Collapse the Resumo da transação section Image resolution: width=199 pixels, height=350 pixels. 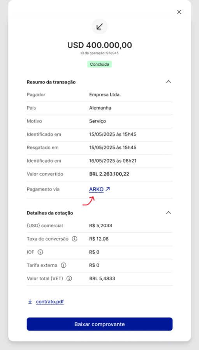click(169, 82)
